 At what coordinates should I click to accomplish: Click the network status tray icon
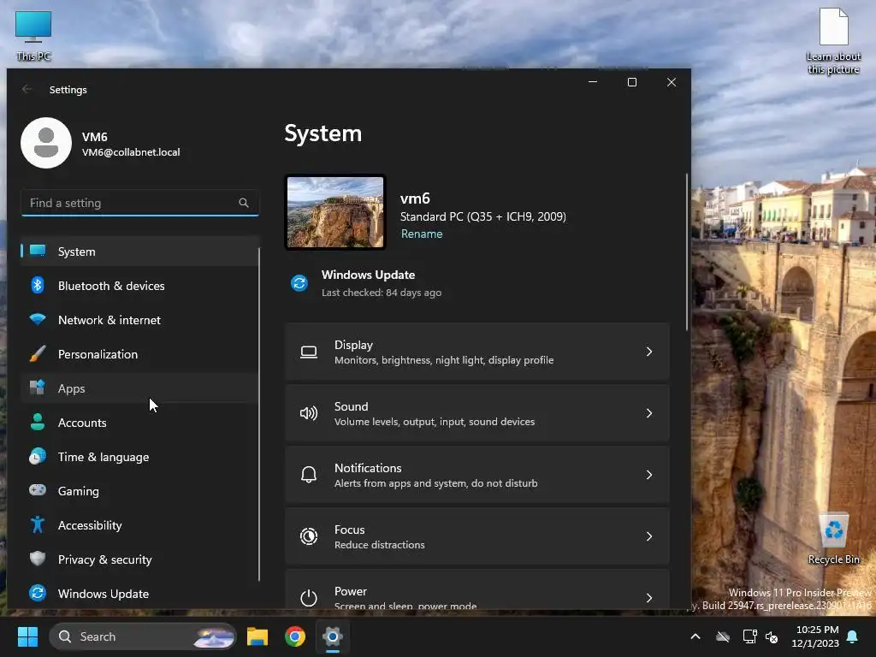coord(749,636)
